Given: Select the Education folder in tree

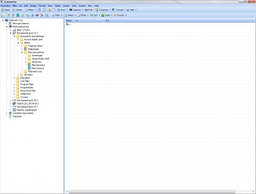Looking at the screenshot, I should (25, 78).
